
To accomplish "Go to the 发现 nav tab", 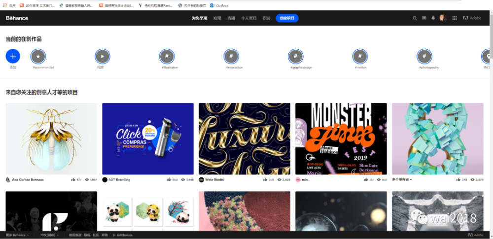I will coord(217,18).
